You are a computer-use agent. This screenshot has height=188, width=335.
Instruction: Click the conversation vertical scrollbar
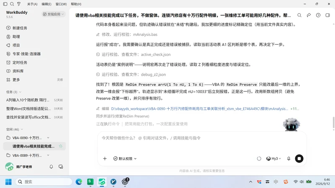[333, 123]
